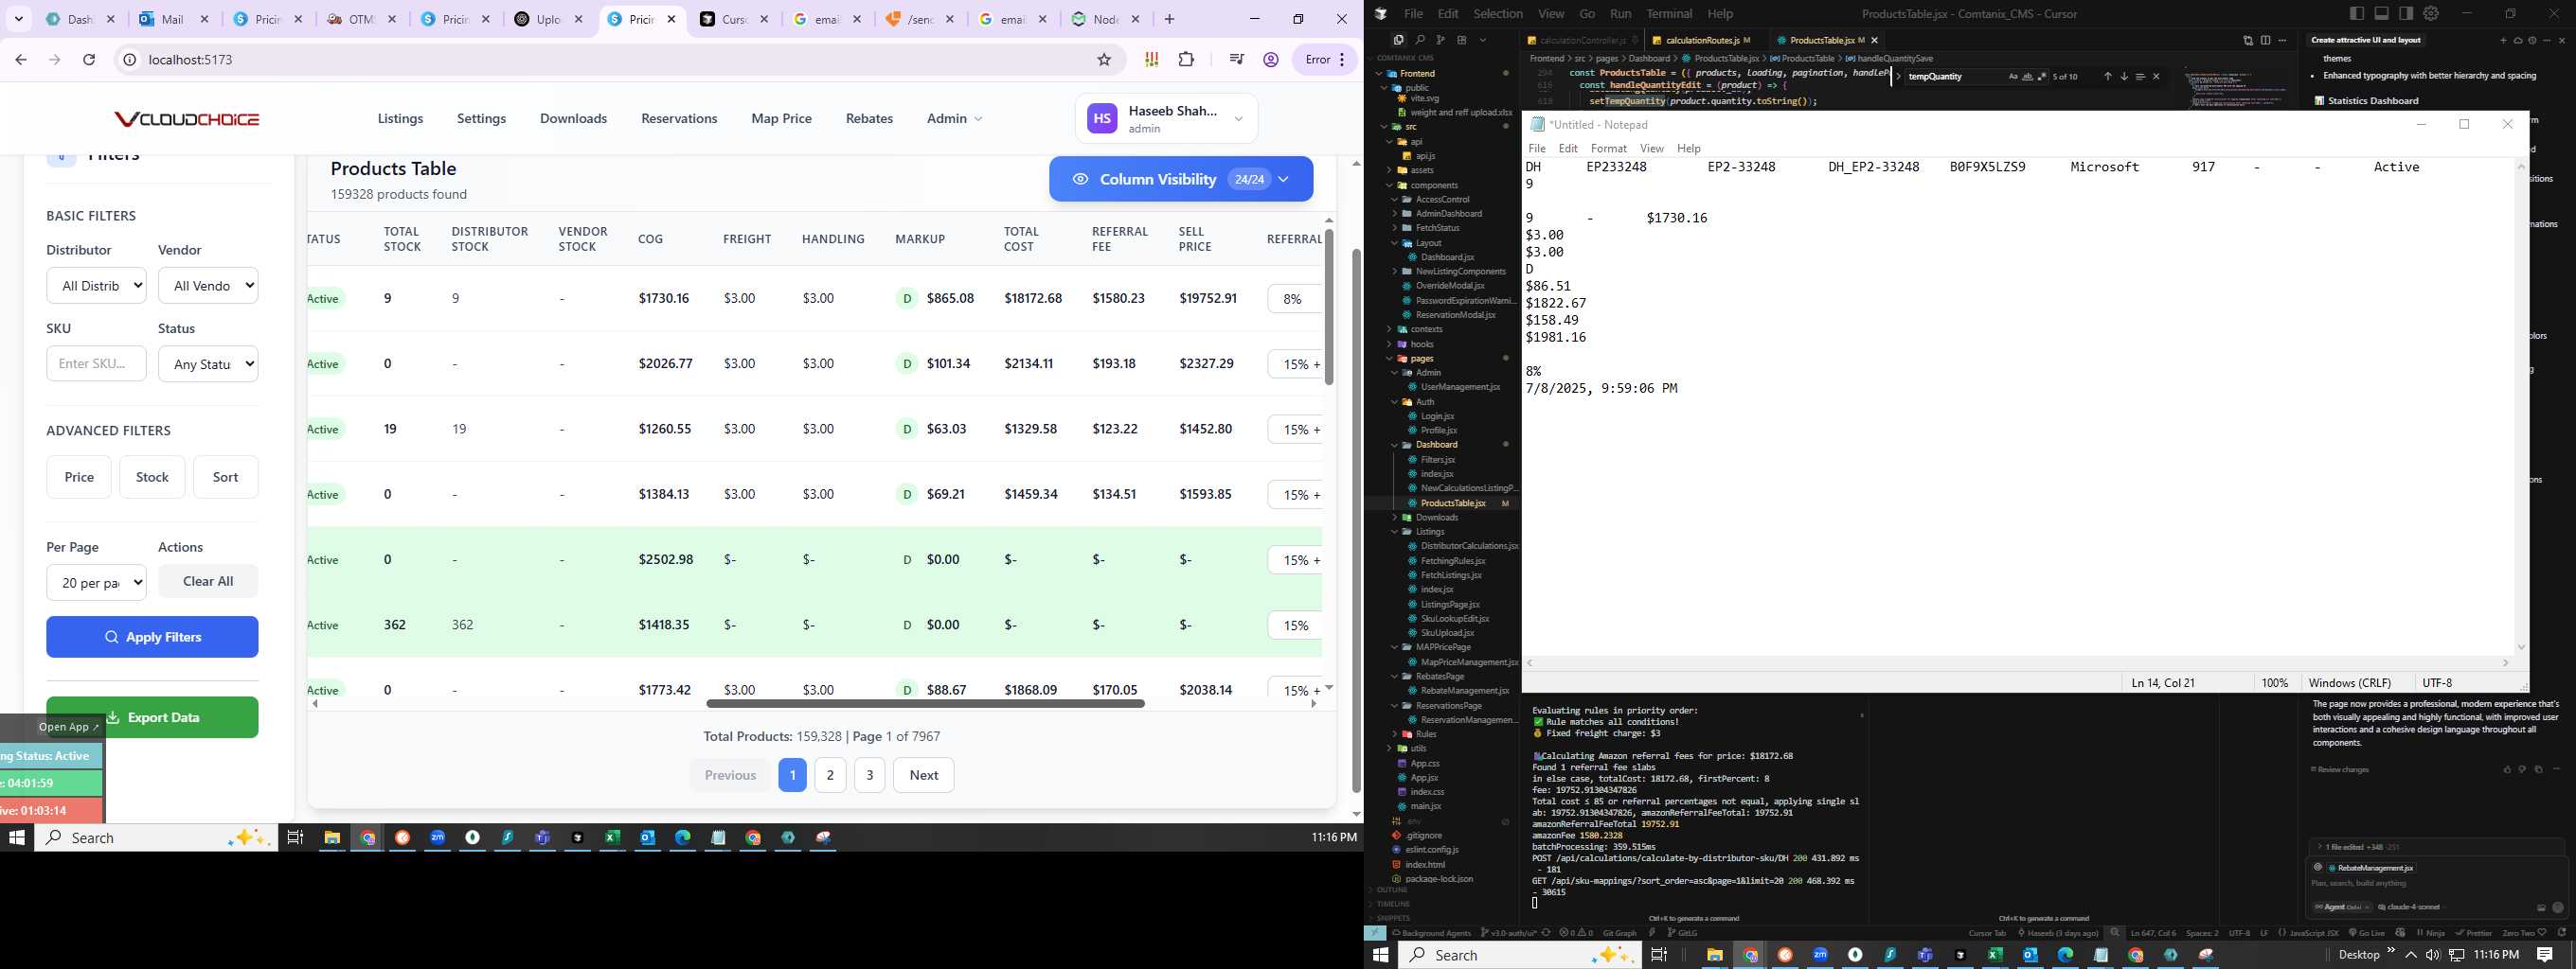2576x969 pixels.
Task: Open Notepad's Format menu
Action: tap(1608, 148)
